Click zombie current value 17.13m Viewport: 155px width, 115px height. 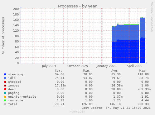pos(61,86)
